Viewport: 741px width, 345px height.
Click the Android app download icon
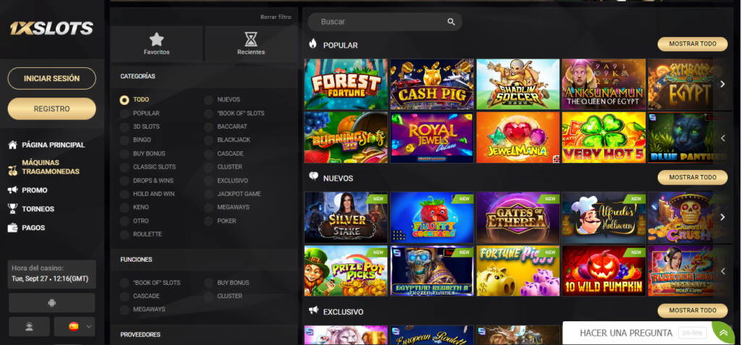52,303
